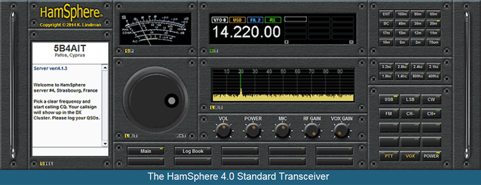Click the orange USB badge in display

[x=237, y=20]
